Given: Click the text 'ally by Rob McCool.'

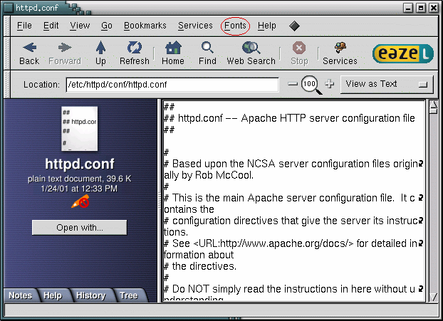Looking at the screenshot, I should coord(209,175).
